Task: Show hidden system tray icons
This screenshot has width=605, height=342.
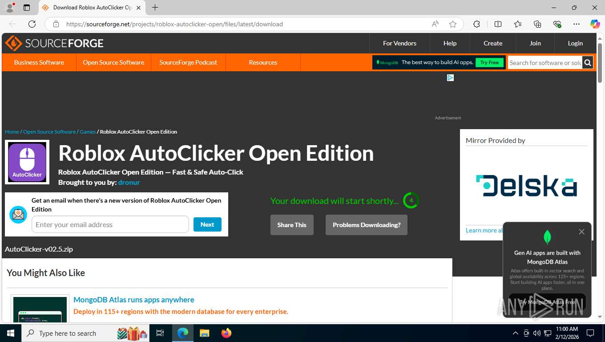Action: 516,333
